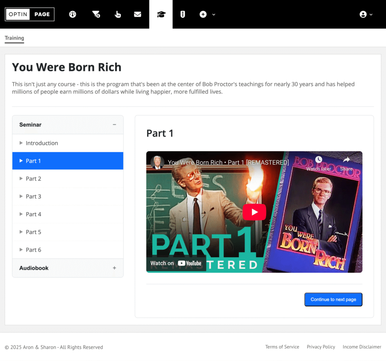This screenshot has width=386, height=361.
Task: Open the Introduction lesson
Action: tap(42, 143)
